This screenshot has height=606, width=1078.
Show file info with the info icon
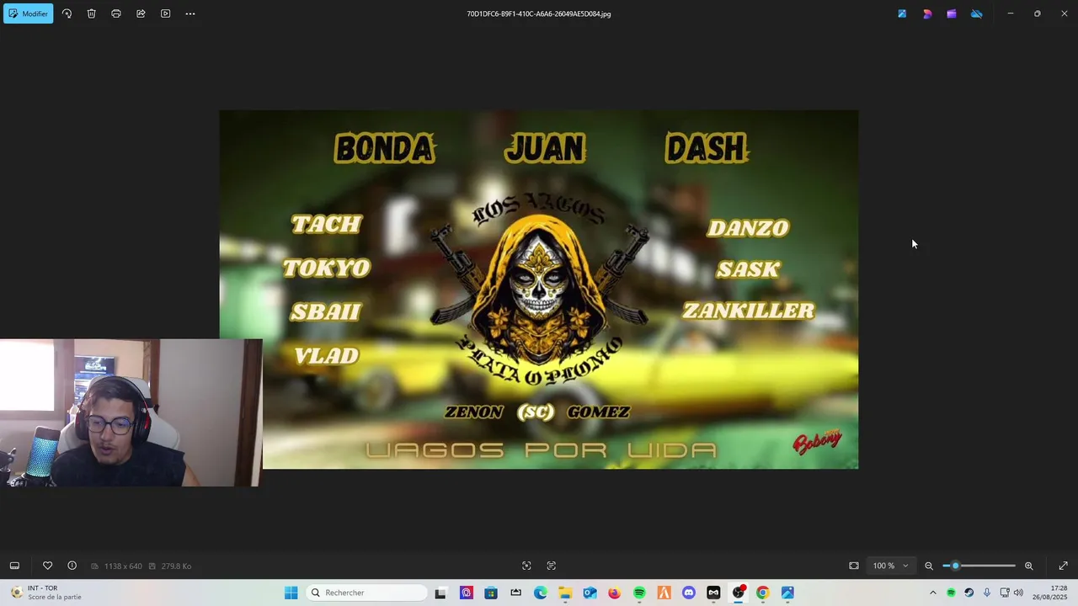pyautogui.click(x=72, y=566)
